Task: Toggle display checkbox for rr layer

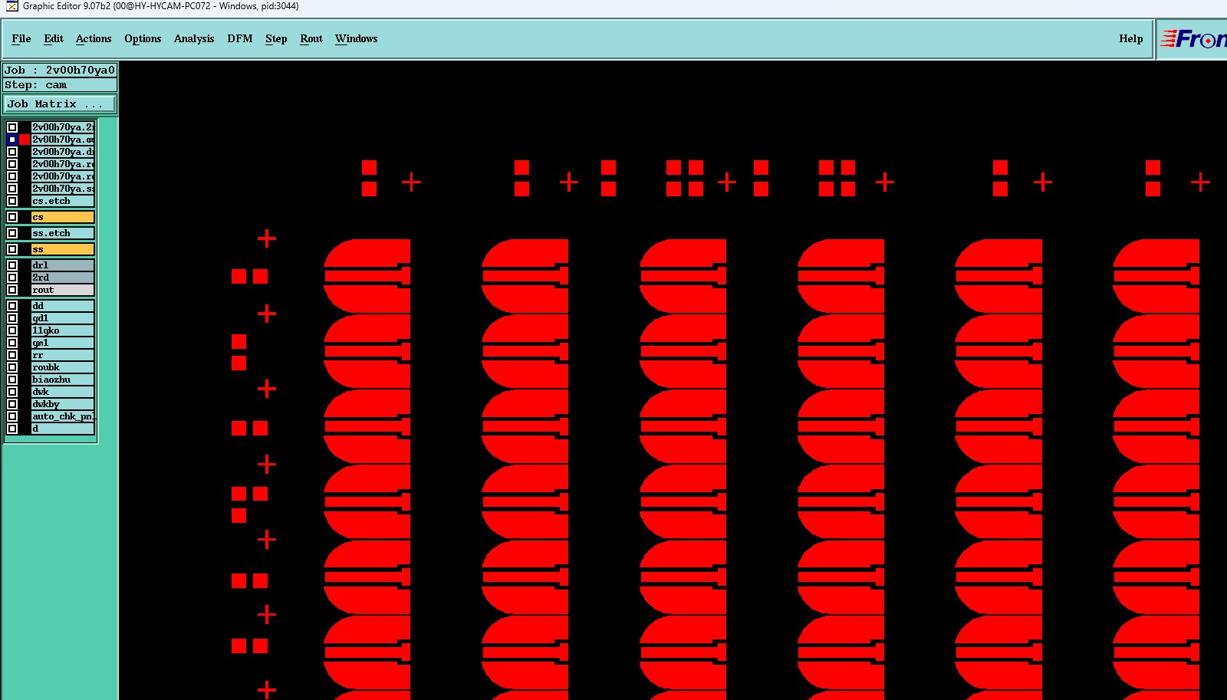Action: (12, 355)
